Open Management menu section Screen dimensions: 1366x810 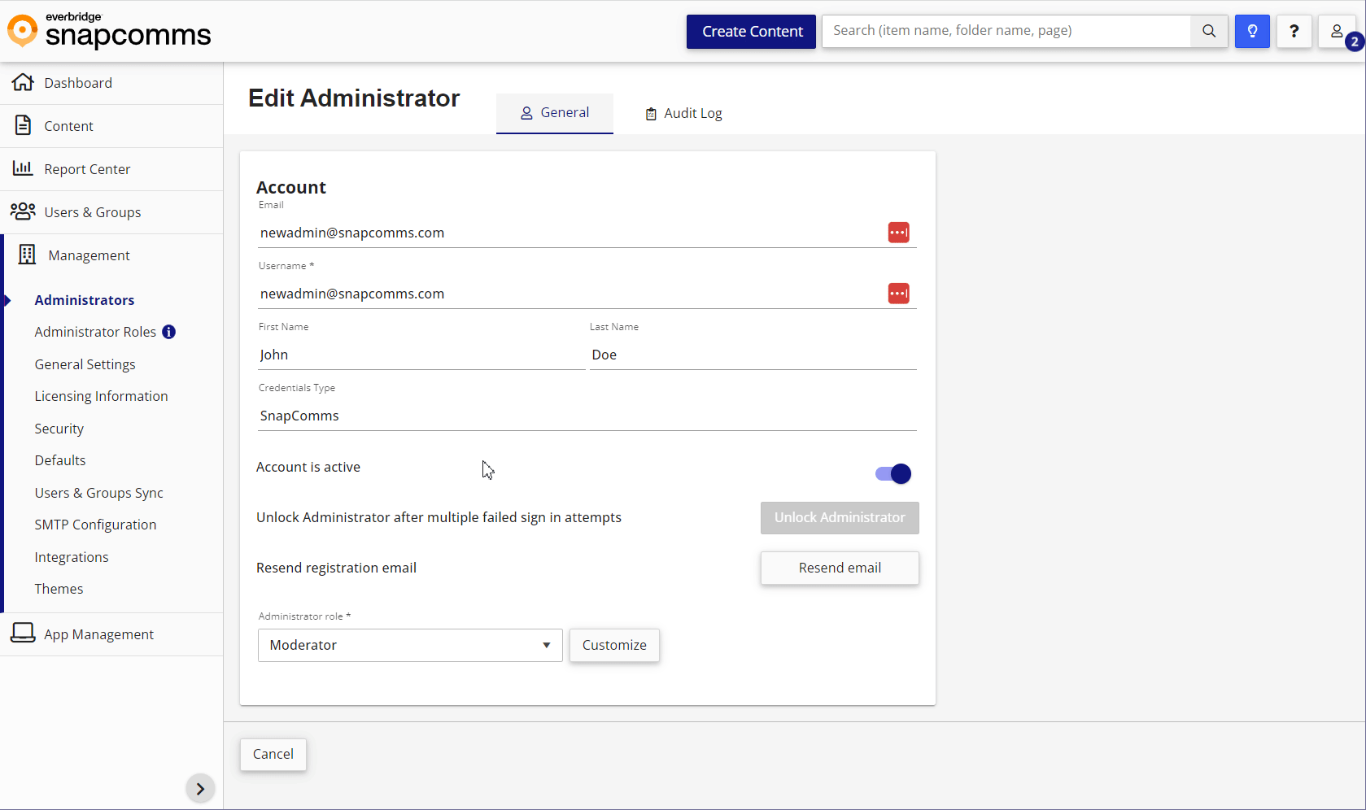(x=113, y=255)
